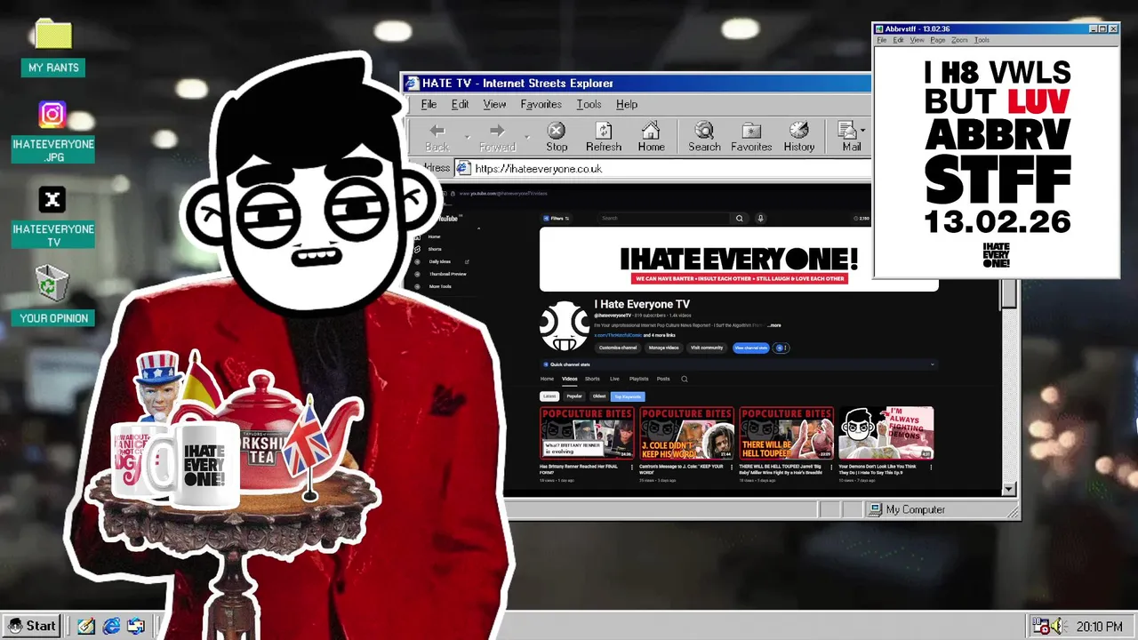1138x640 pixels.
Task: Click the browser scrollbar down arrow
Action: pyautogui.click(x=1008, y=489)
